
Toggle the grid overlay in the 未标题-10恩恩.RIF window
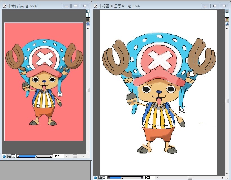[227, 15]
